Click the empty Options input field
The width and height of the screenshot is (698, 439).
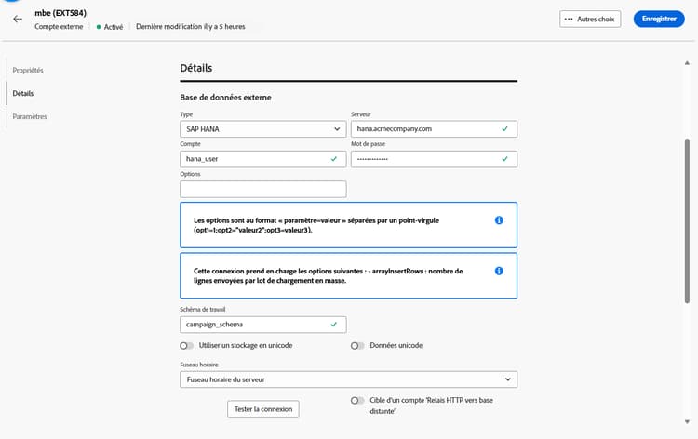[263, 189]
